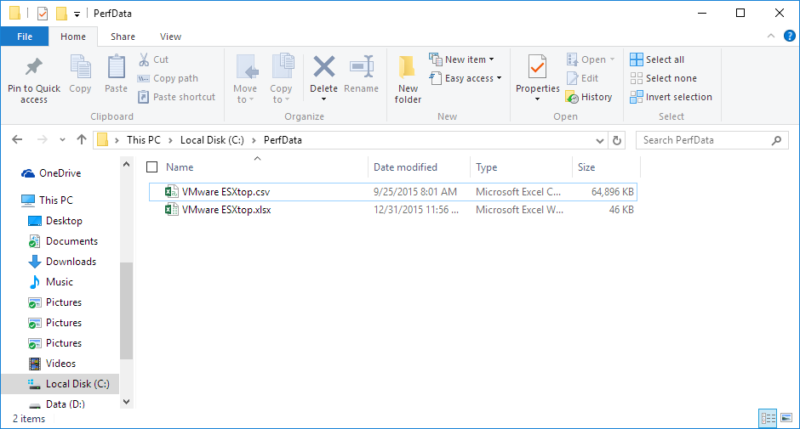This screenshot has width=800, height=429.
Task: Click the Delete X icon
Action: pyautogui.click(x=323, y=67)
